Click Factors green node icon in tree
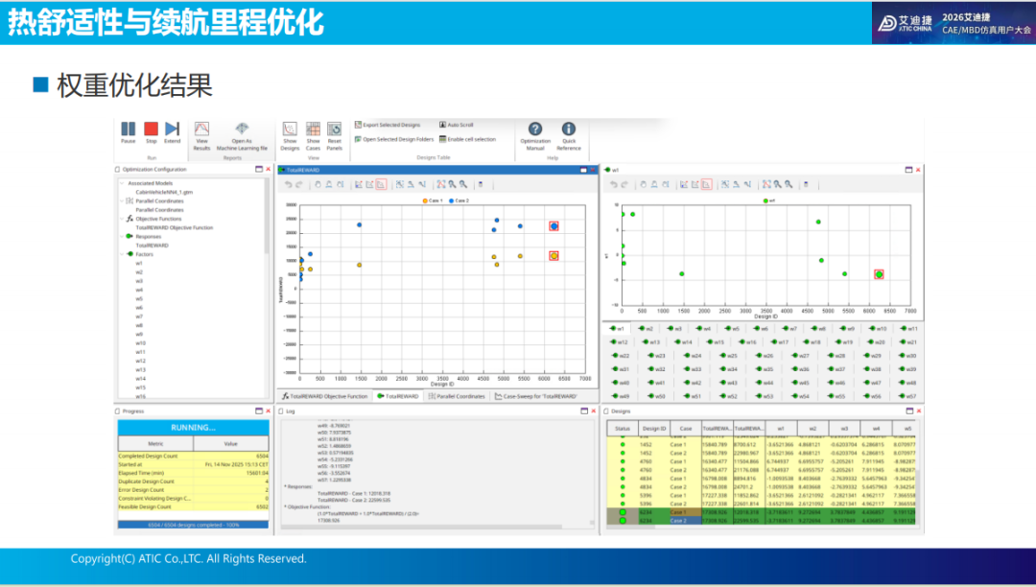The image size is (1036, 587). tap(129, 253)
